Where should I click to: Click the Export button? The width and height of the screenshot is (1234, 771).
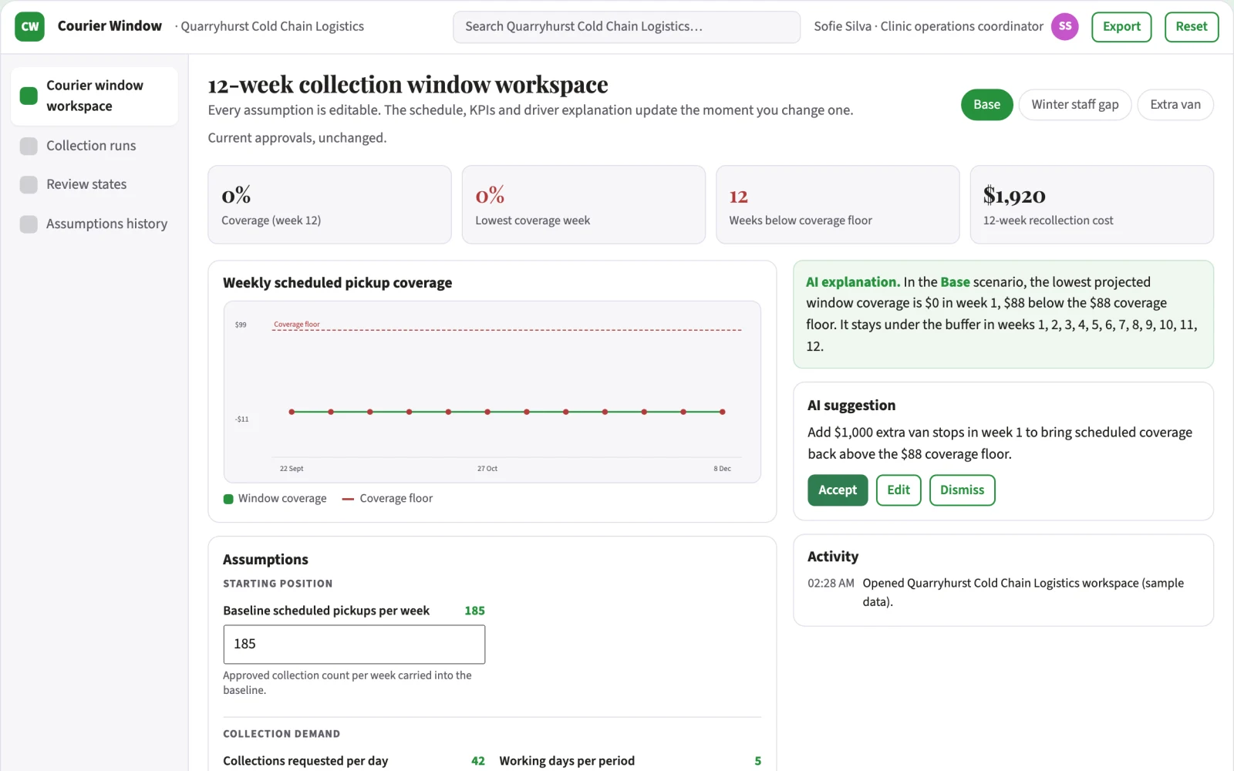tap(1121, 27)
